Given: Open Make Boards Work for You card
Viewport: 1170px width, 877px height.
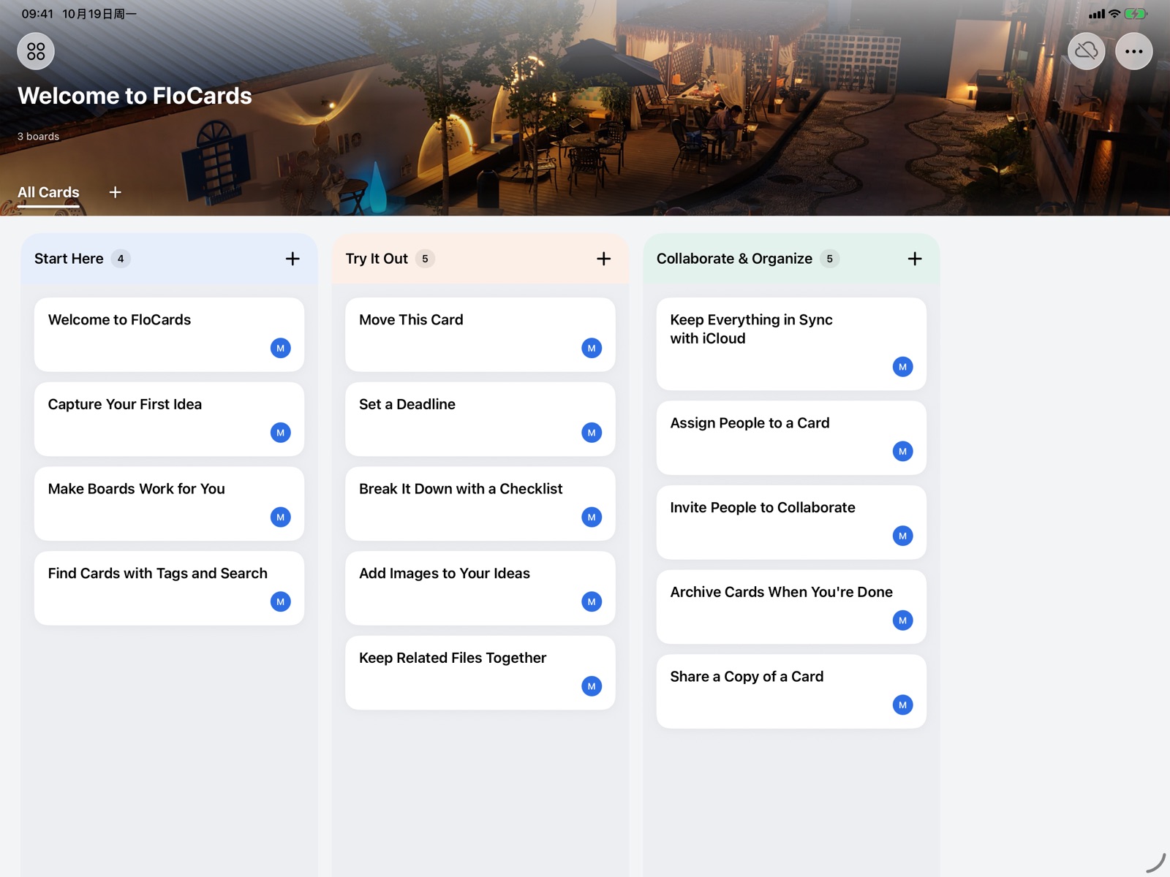Looking at the screenshot, I should 169,504.
